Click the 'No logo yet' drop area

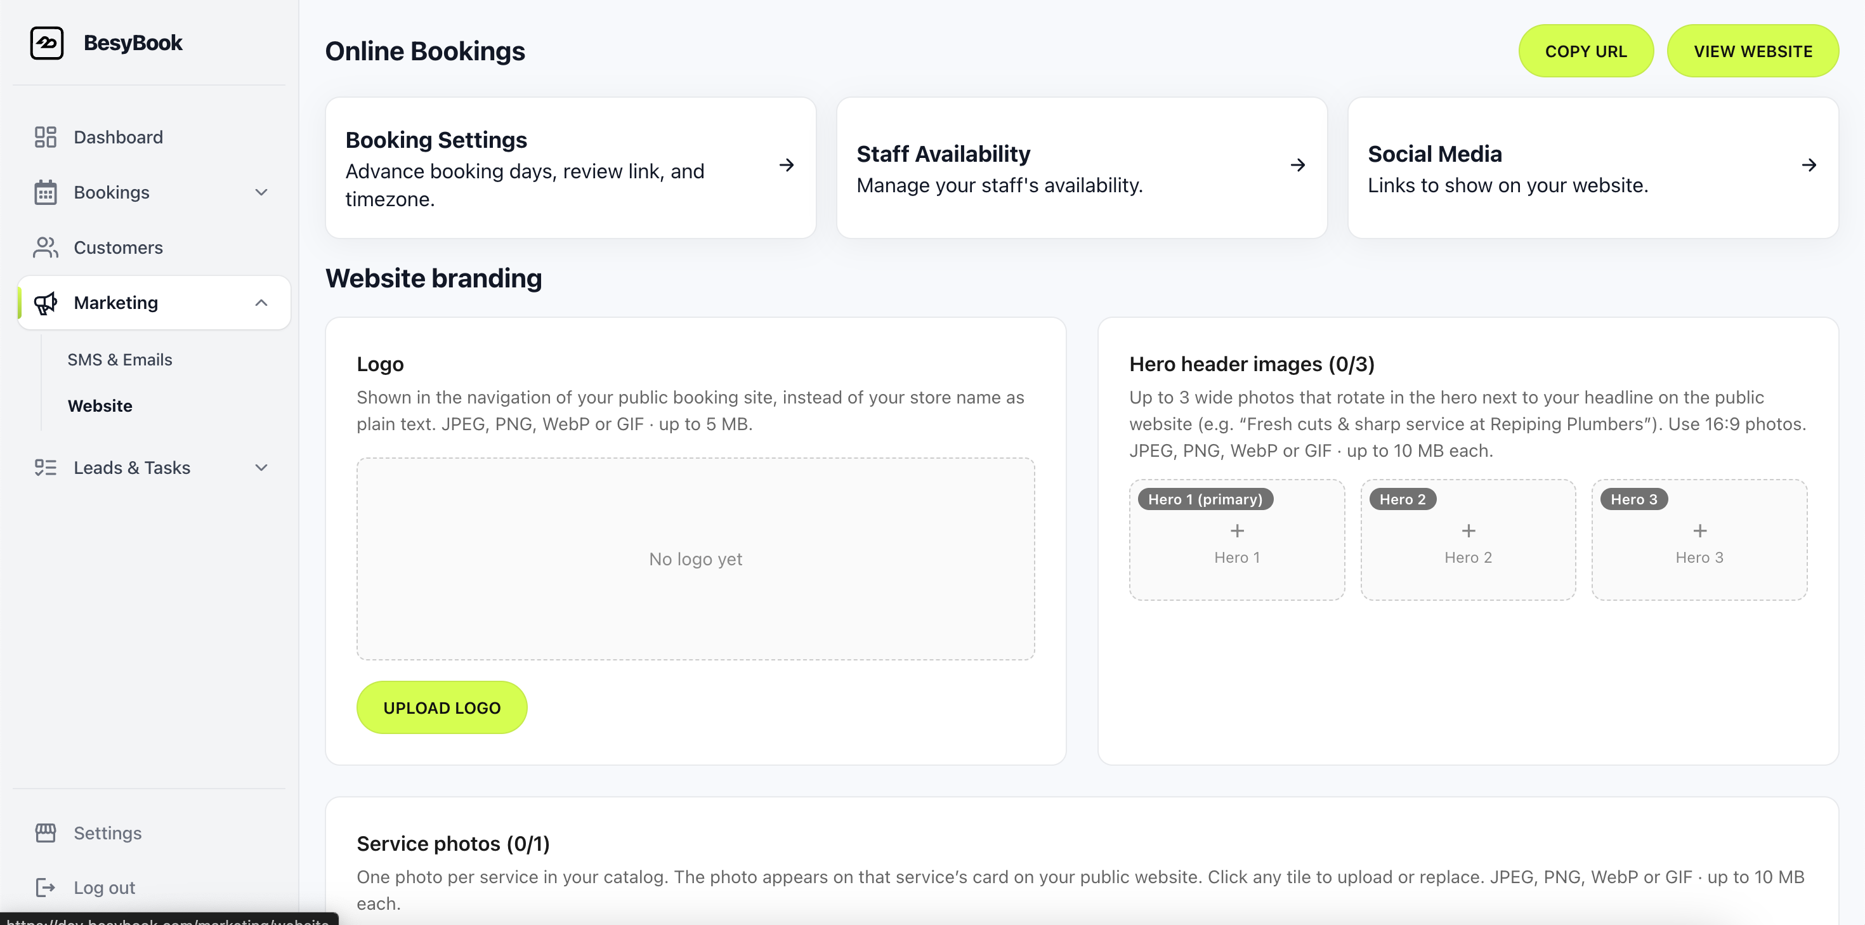pos(695,558)
